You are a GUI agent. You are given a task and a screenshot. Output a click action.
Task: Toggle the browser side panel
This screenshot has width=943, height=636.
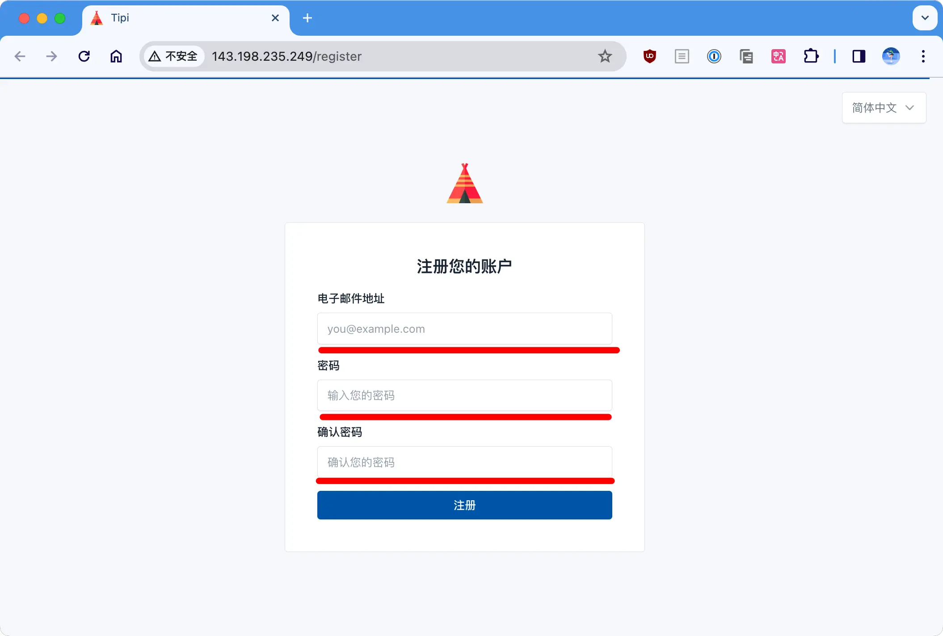pos(859,56)
